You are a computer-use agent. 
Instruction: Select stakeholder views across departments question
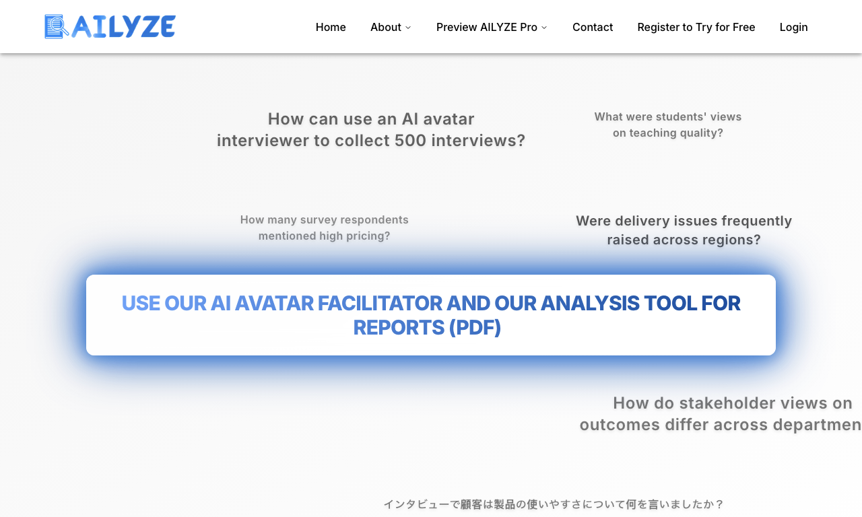point(721,414)
